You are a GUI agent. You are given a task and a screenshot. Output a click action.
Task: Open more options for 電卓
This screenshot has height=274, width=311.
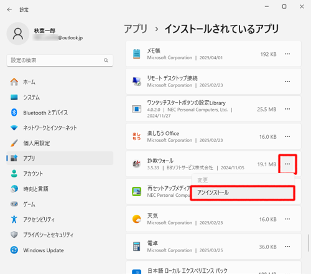pyautogui.click(x=287, y=247)
